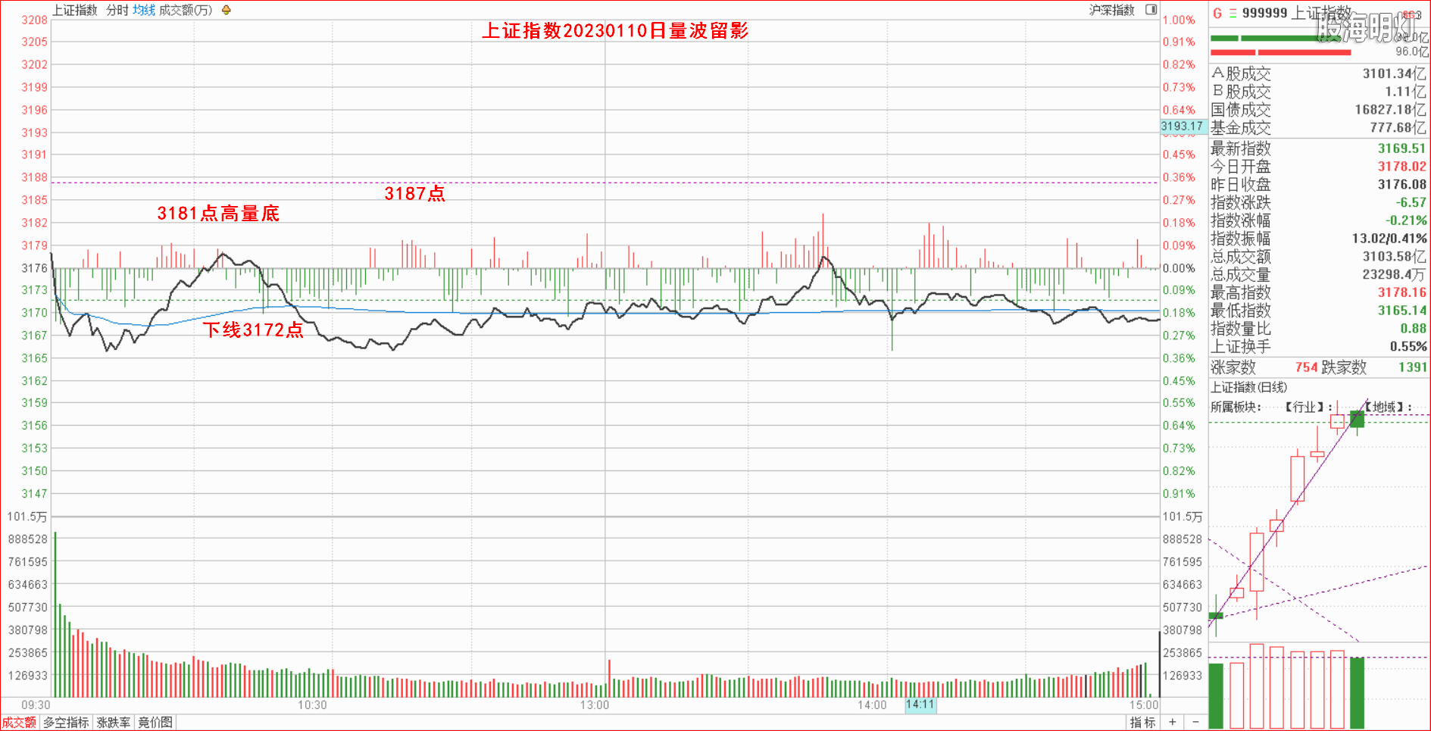Image resolution: width=1431 pixels, height=731 pixels.
Task: Click the 沪深指数 link at top
Action: (1111, 10)
